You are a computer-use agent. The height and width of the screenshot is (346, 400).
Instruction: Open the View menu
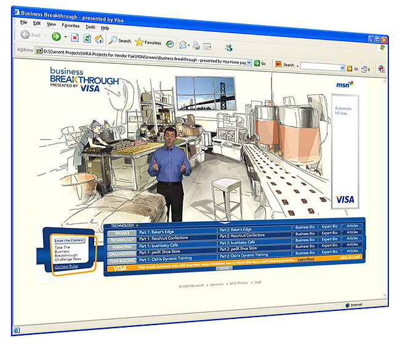(x=51, y=24)
